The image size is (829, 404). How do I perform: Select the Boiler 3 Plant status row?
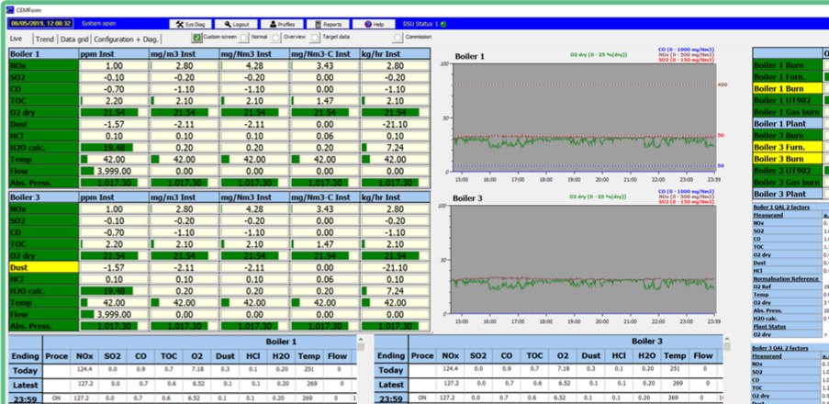788,194
